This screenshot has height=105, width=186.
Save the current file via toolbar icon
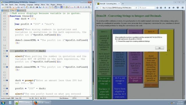point(8,7)
